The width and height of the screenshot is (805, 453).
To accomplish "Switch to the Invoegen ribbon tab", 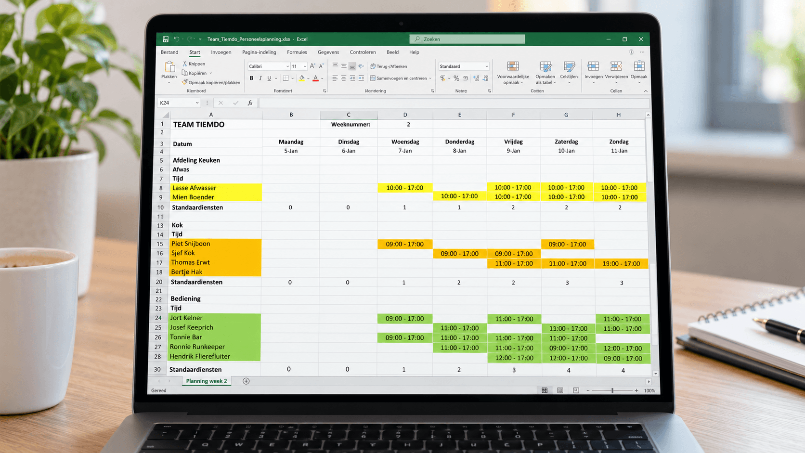I will [221, 52].
